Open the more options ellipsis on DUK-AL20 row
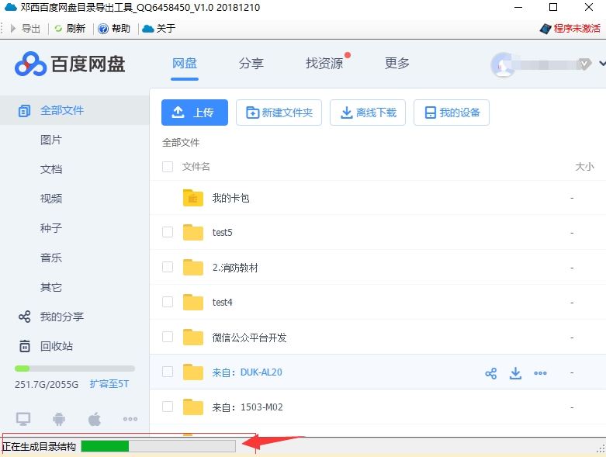The image size is (606, 457). (541, 373)
